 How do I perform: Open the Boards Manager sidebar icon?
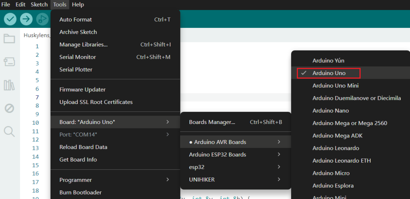pyautogui.click(x=9, y=62)
